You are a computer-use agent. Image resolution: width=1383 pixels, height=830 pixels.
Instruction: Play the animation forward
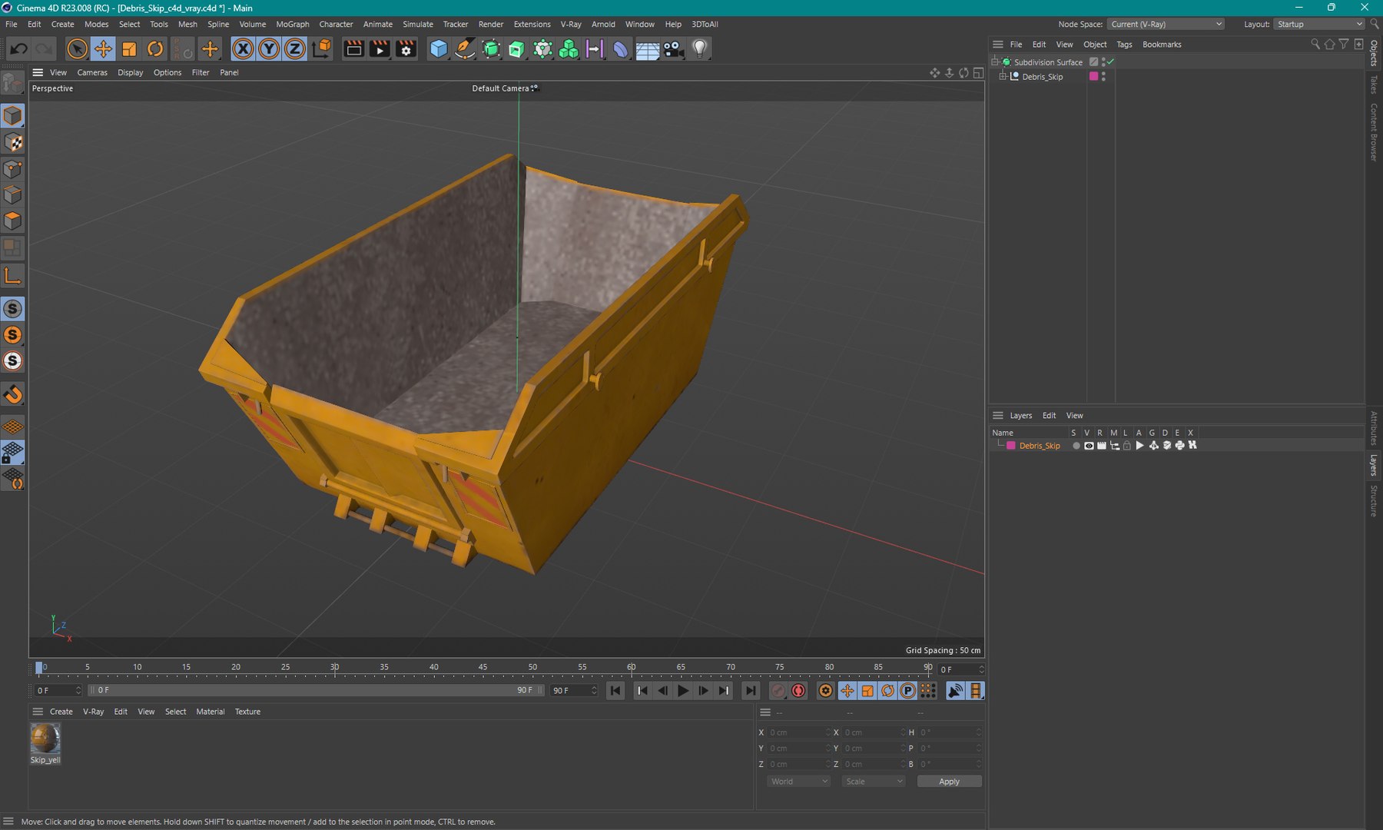[x=683, y=691]
